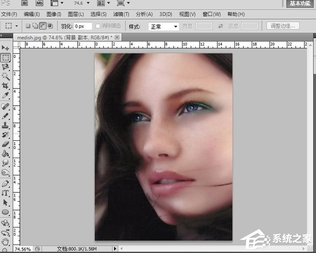Click the 基本功能 workspace button
Viewport: 316px width, 253px height.
(300, 3)
